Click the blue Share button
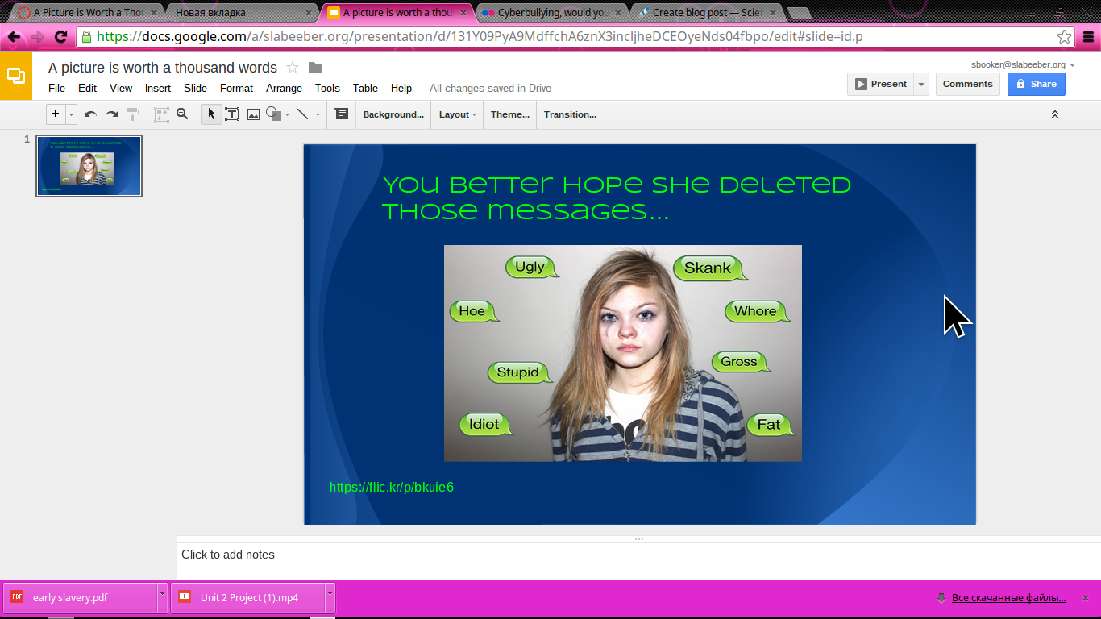 (x=1036, y=84)
